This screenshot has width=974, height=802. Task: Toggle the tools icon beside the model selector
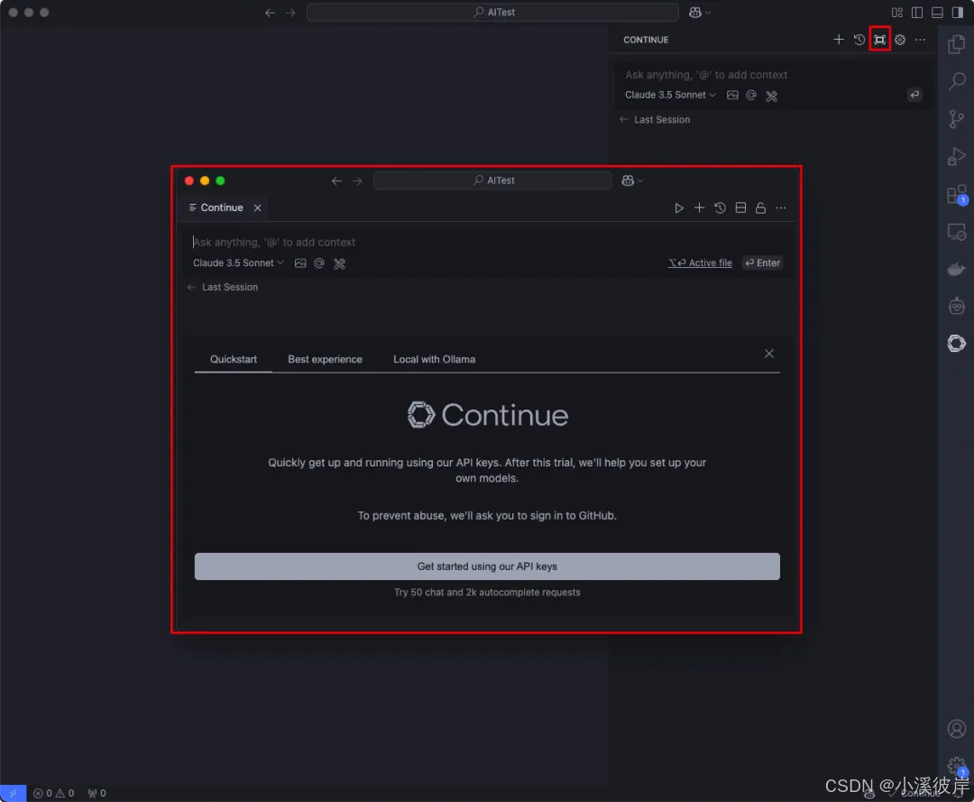(339, 263)
